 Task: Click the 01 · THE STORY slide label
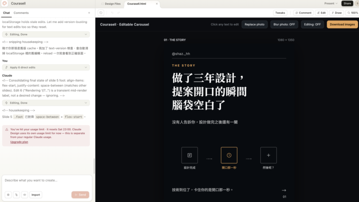pyautogui.click(x=175, y=40)
